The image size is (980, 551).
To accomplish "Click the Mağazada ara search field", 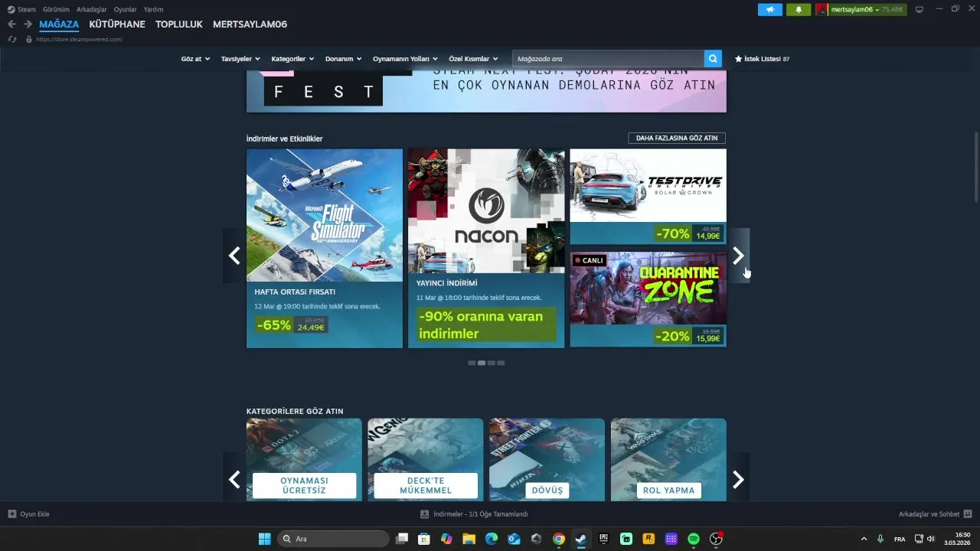I will (x=608, y=59).
